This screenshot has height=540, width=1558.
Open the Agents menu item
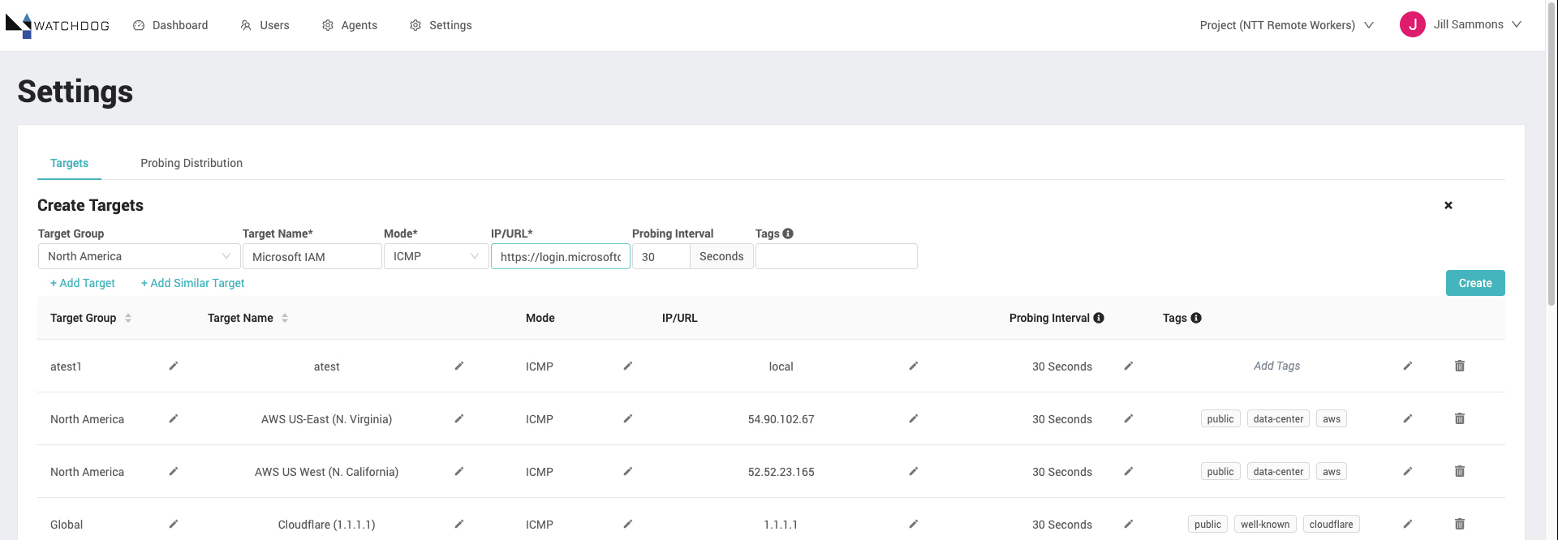[x=350, y=25]
